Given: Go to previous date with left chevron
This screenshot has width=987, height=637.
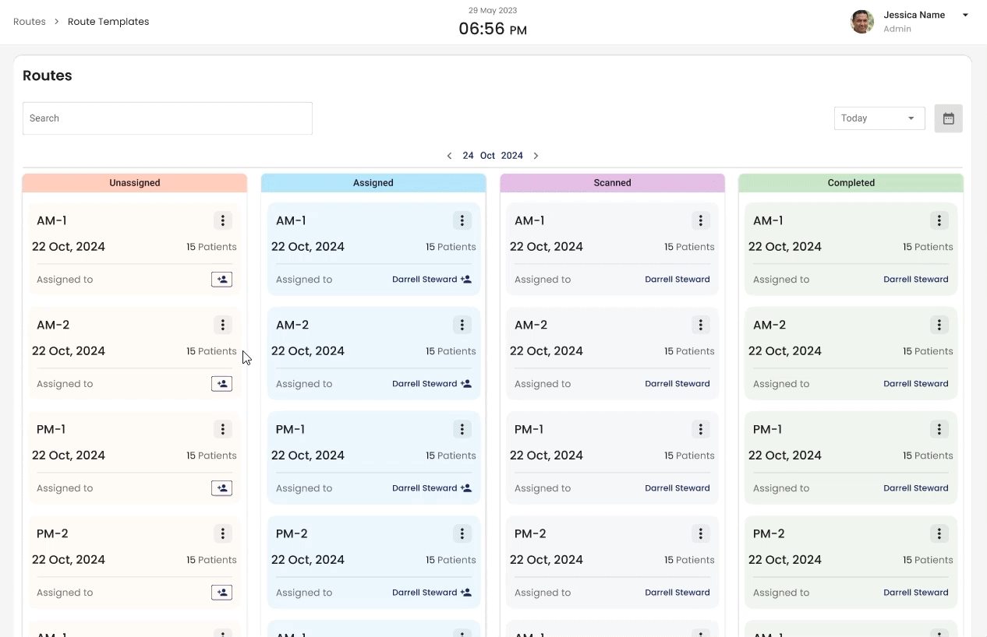Looking at the screenshot, I should pos(449,156).
